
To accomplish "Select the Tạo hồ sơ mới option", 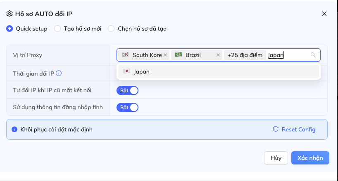I will [x=57, y=29].
